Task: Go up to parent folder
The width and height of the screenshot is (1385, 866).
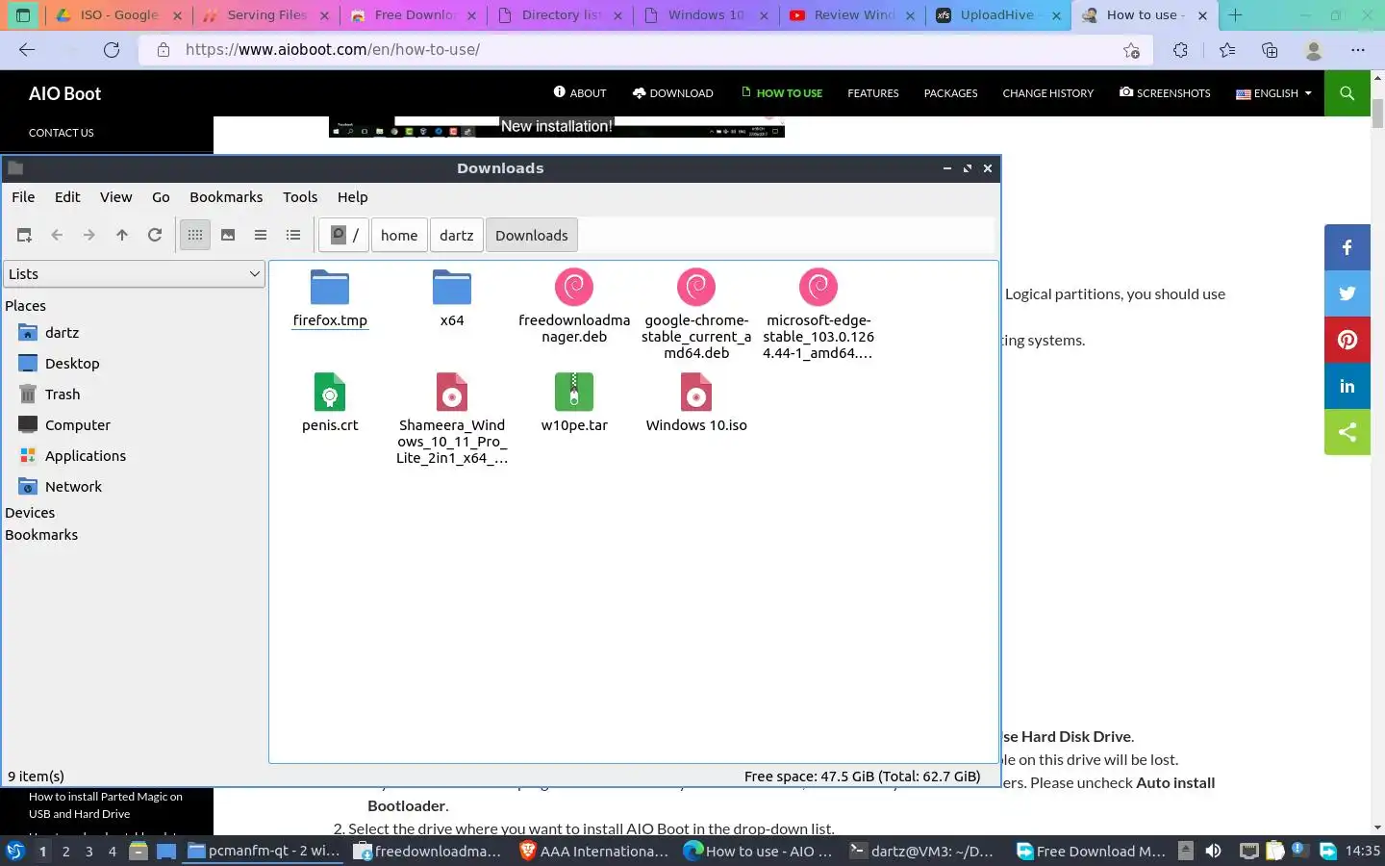Action: point(122,235)
